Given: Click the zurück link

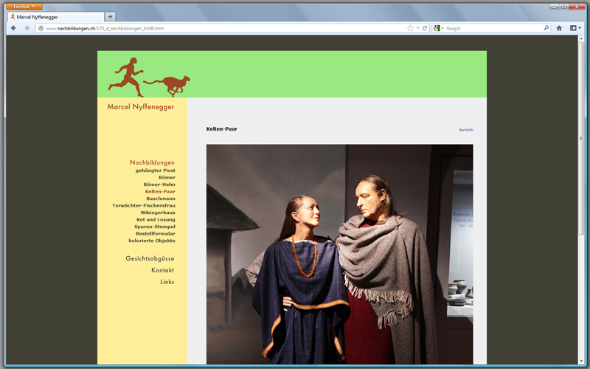Looking at the screenshot, I should (x=465, y=129).
